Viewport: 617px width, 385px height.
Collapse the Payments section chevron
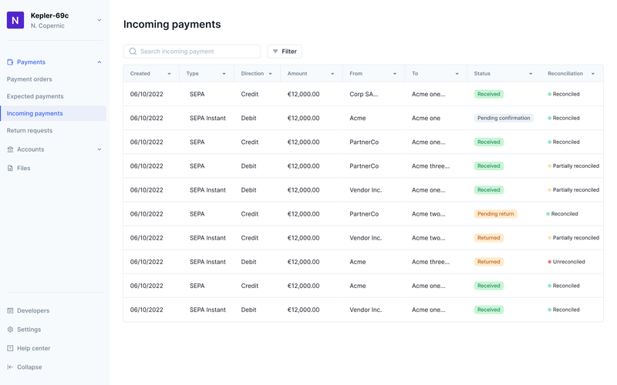[99, 62]
